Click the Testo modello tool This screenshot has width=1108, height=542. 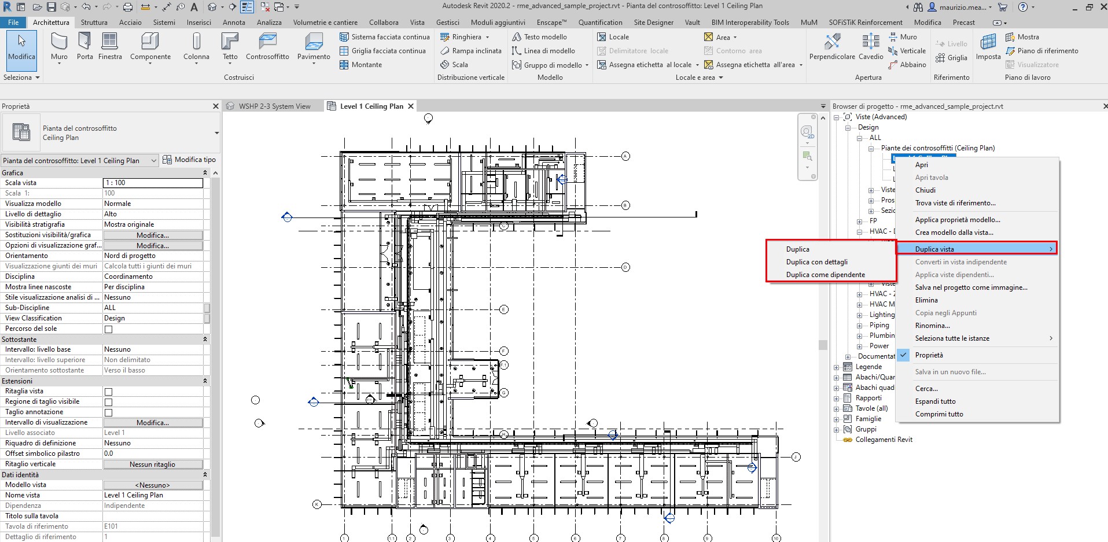[541, 36]
